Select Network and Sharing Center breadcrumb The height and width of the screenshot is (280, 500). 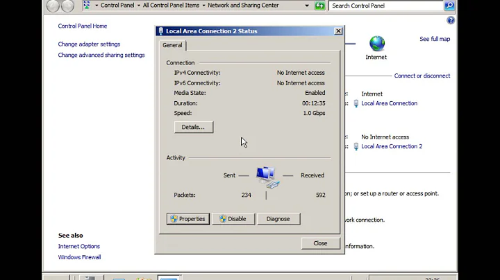click(243, 6)
